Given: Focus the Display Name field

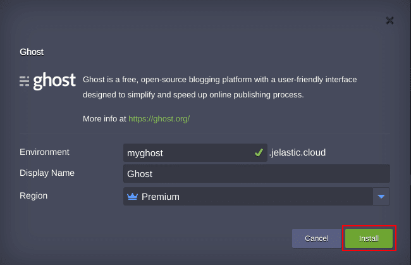Looking at the screenshot, I should pos(256,173).
